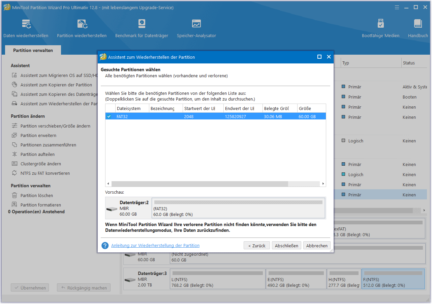
Task: Click the Abschließen button
Action: pos(286,246)
